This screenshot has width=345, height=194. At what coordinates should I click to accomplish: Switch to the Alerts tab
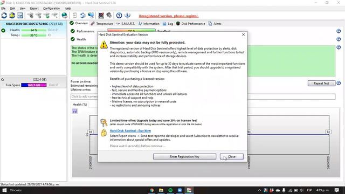[215, 24]
